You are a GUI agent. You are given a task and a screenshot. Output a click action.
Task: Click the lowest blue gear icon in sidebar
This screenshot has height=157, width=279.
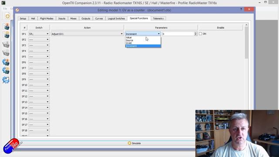(6, 80)
